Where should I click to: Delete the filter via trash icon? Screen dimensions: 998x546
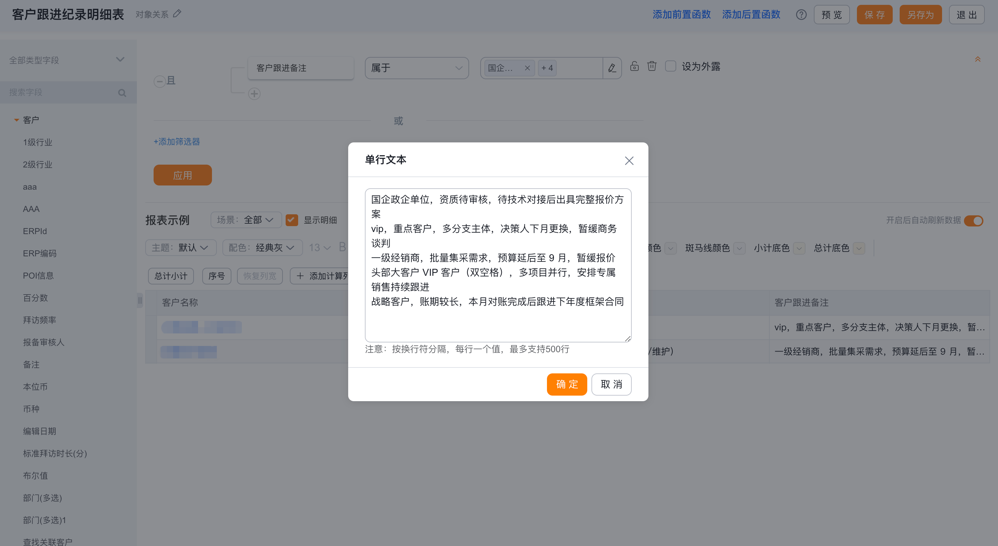652,66
